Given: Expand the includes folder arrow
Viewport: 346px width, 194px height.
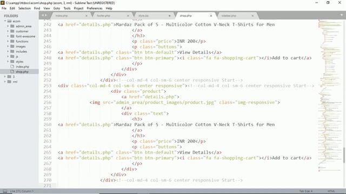Looking at the screenshot, I should click(x=8, y=52).
